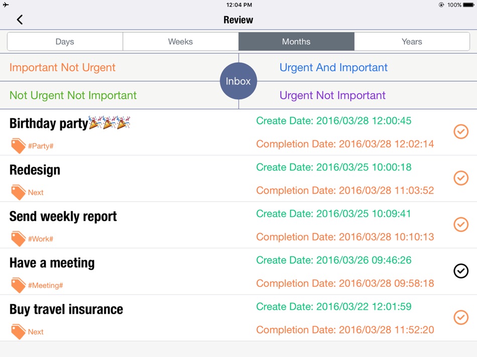Click Create Date 2016/03/25 10:09:41
This screenshot has width=477, height=357.
pyautogui.click(x=333, y=214)
